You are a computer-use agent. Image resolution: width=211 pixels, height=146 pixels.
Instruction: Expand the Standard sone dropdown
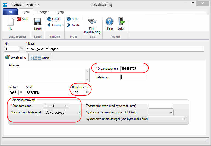(x=66, y=106)
